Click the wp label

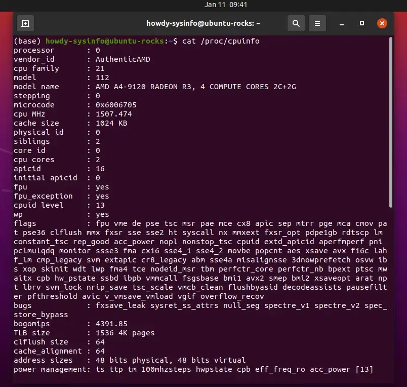(x=18, y=215)
